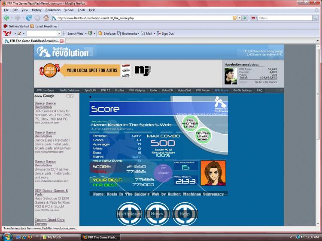Click the Press for Hi-Scores icon

click(x=221, y=105)
